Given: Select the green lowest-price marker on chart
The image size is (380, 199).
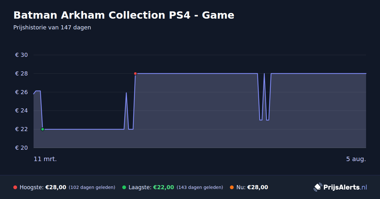Looking at the screenshot, I should click(x=42, y=129).
